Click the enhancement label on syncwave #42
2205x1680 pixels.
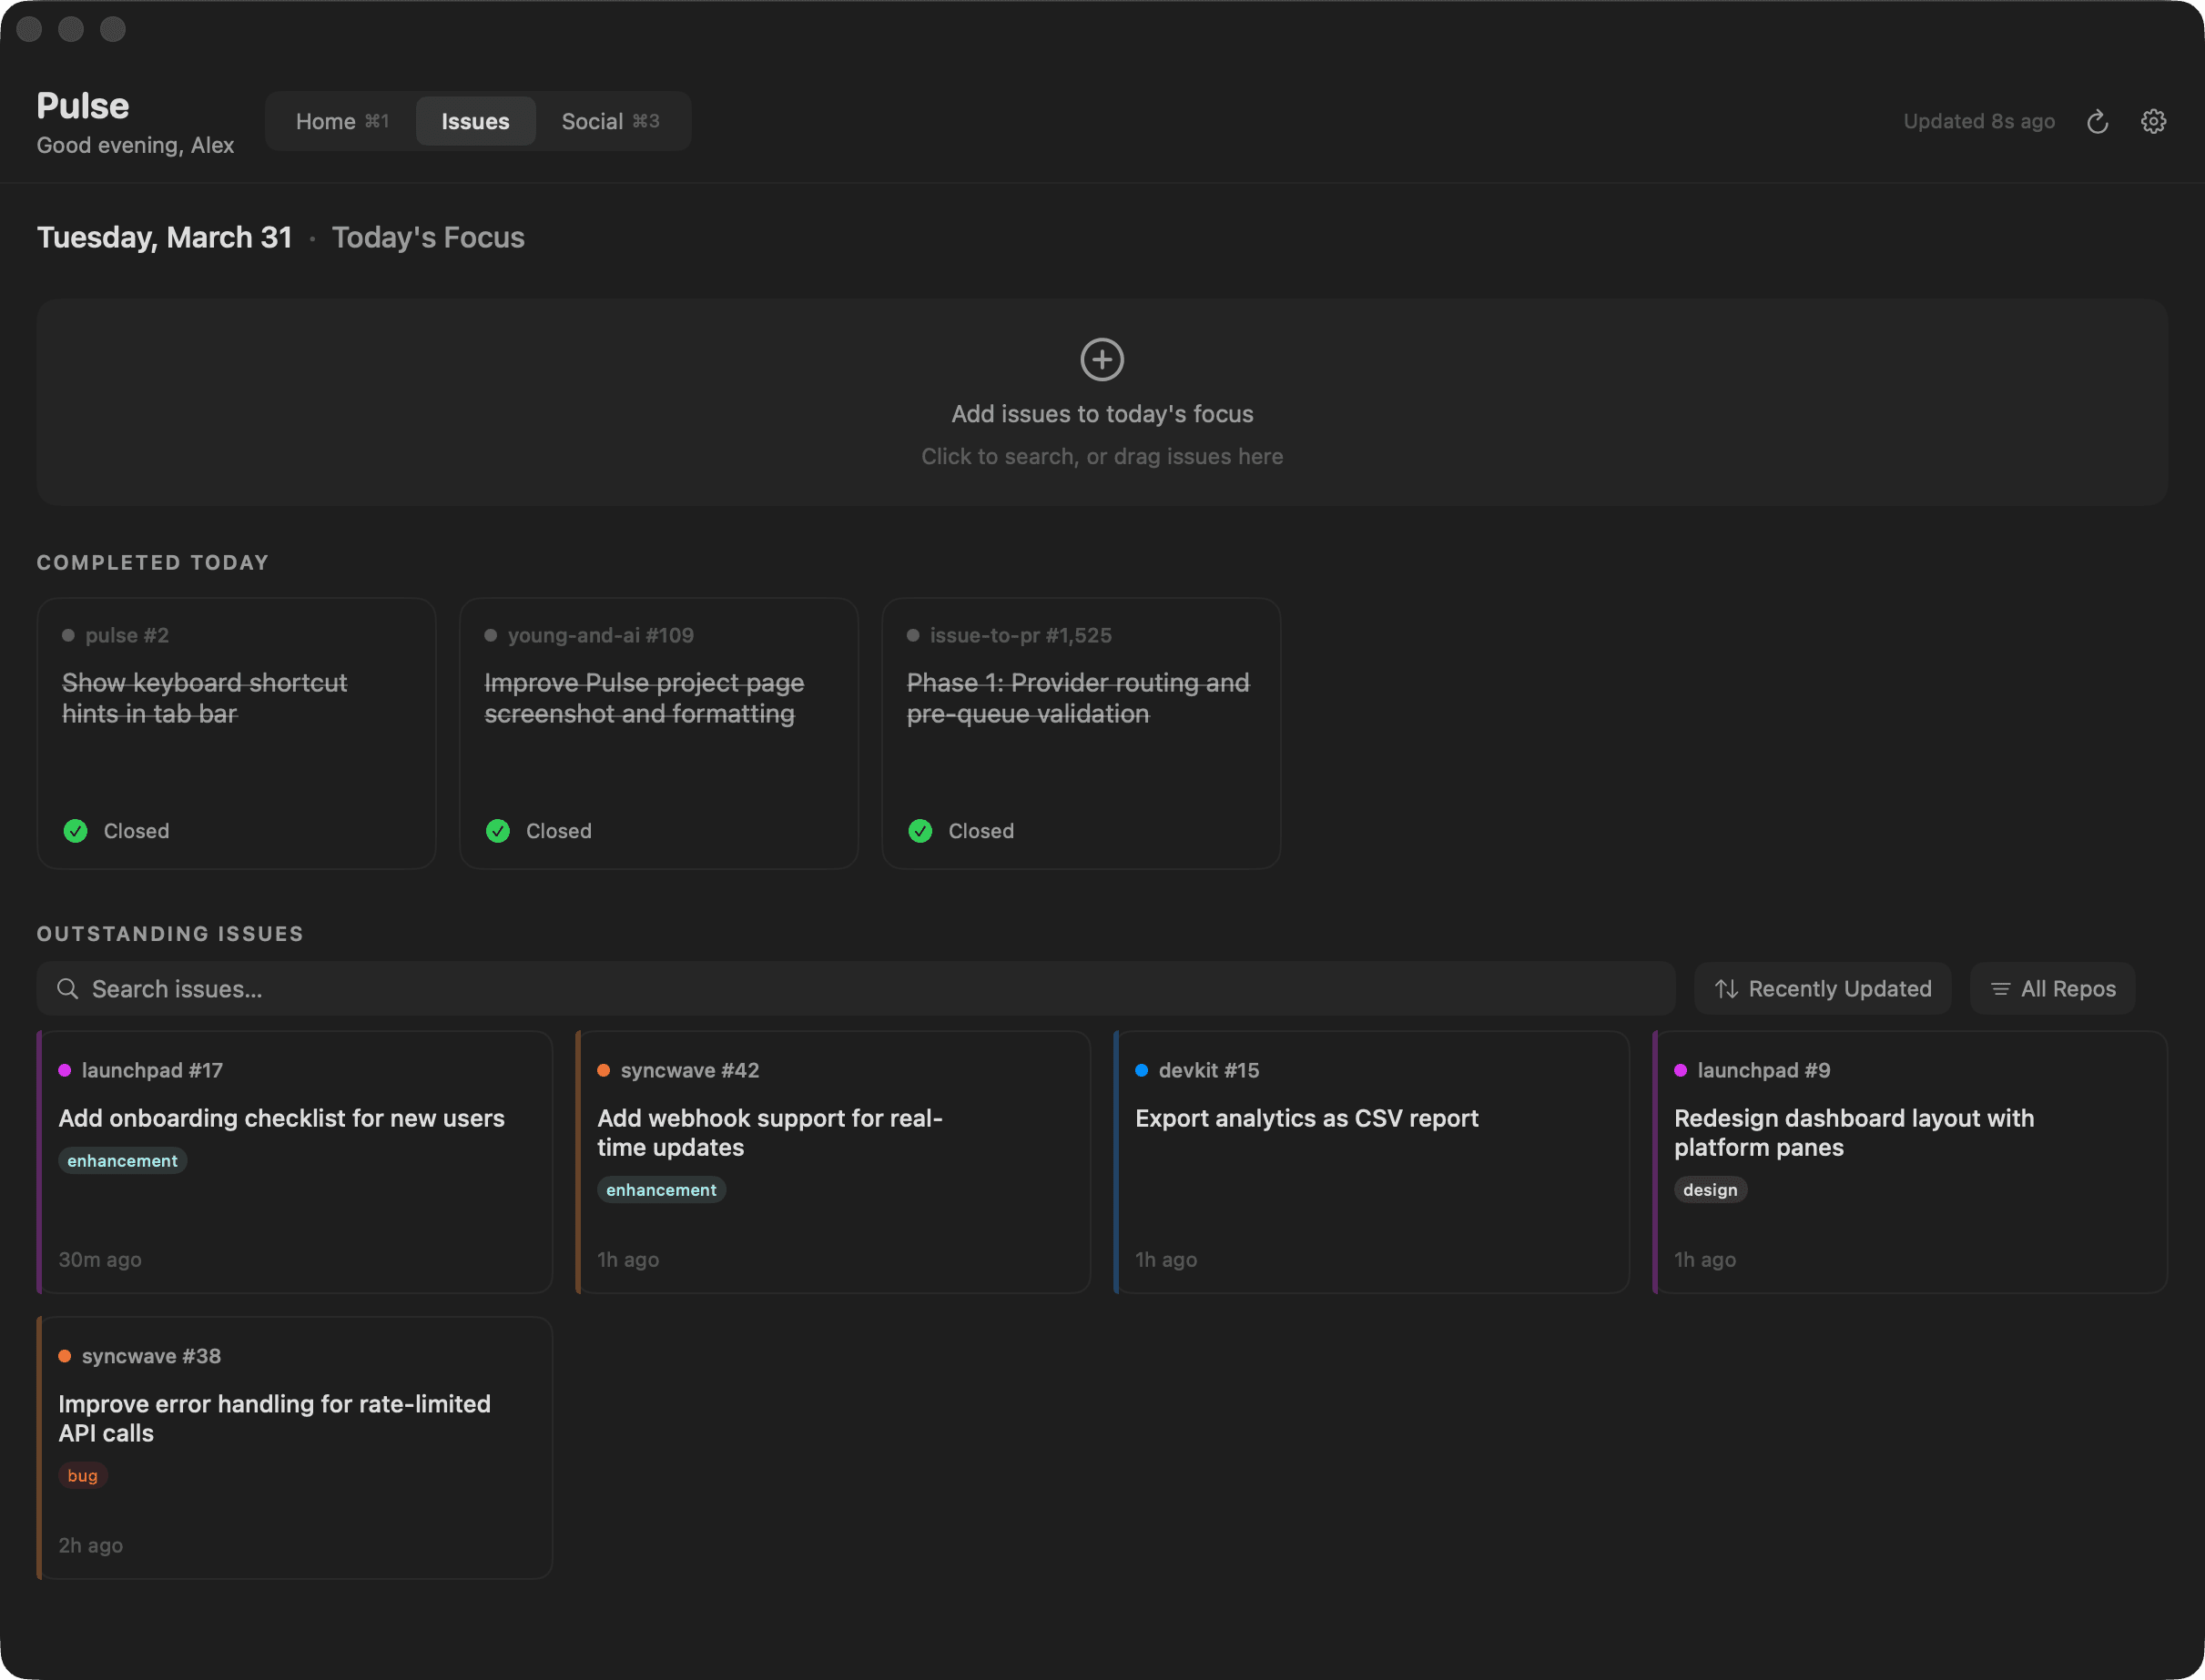660,1189
